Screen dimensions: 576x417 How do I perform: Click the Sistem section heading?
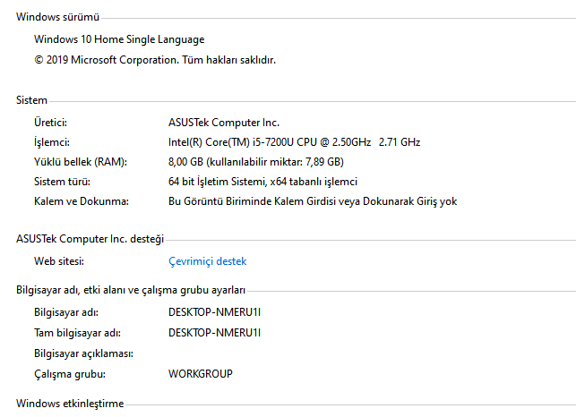tap(31, 100)
